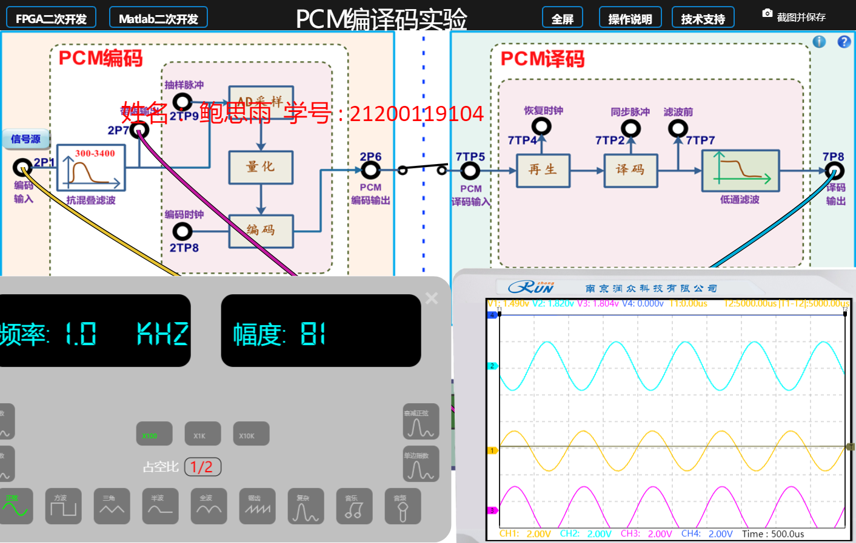This screenshot has width=856, height=543.
Task: Click the blue info icon
Action: coord(819,42)
